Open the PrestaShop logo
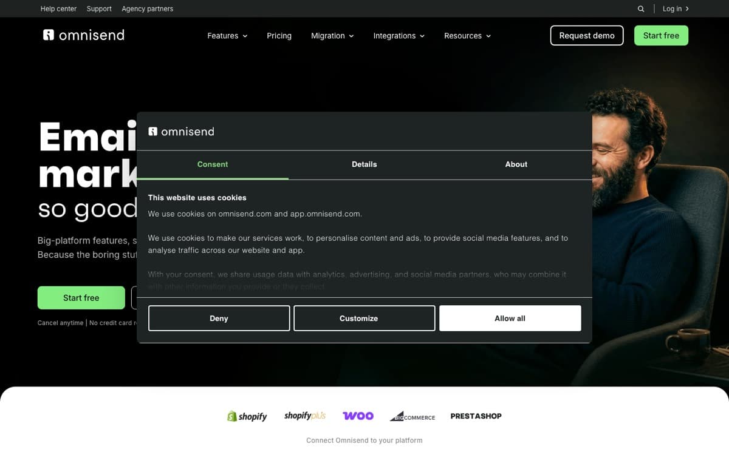Screen dimensions: 729x455 476,416
